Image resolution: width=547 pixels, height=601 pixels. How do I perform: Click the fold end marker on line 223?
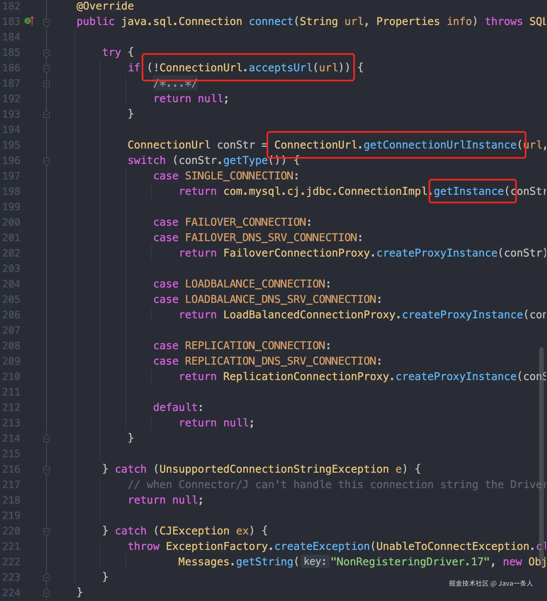[47, 577]
